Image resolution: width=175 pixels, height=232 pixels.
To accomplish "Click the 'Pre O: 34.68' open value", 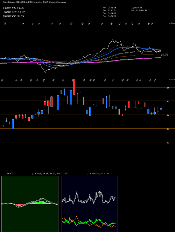I will 110,7.
